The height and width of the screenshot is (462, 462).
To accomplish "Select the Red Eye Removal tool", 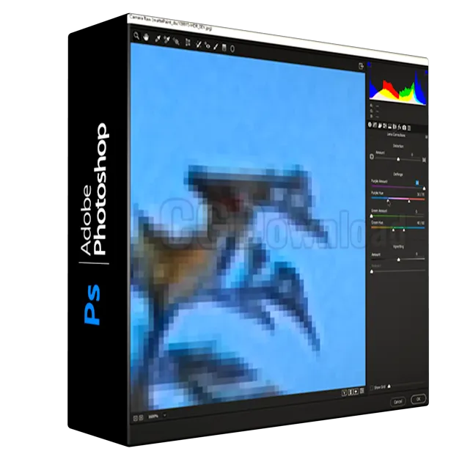I will point(208,45).
